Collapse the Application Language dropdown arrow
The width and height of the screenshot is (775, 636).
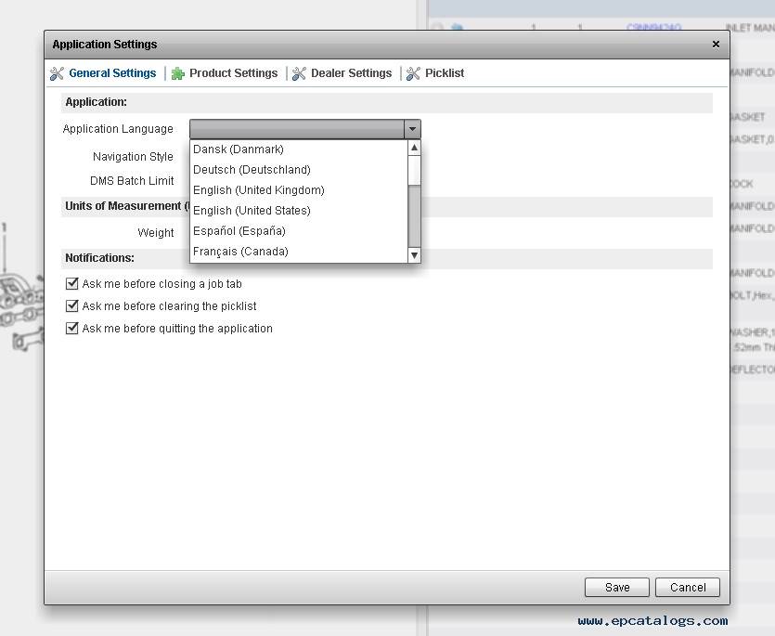(x=412, y=129)
